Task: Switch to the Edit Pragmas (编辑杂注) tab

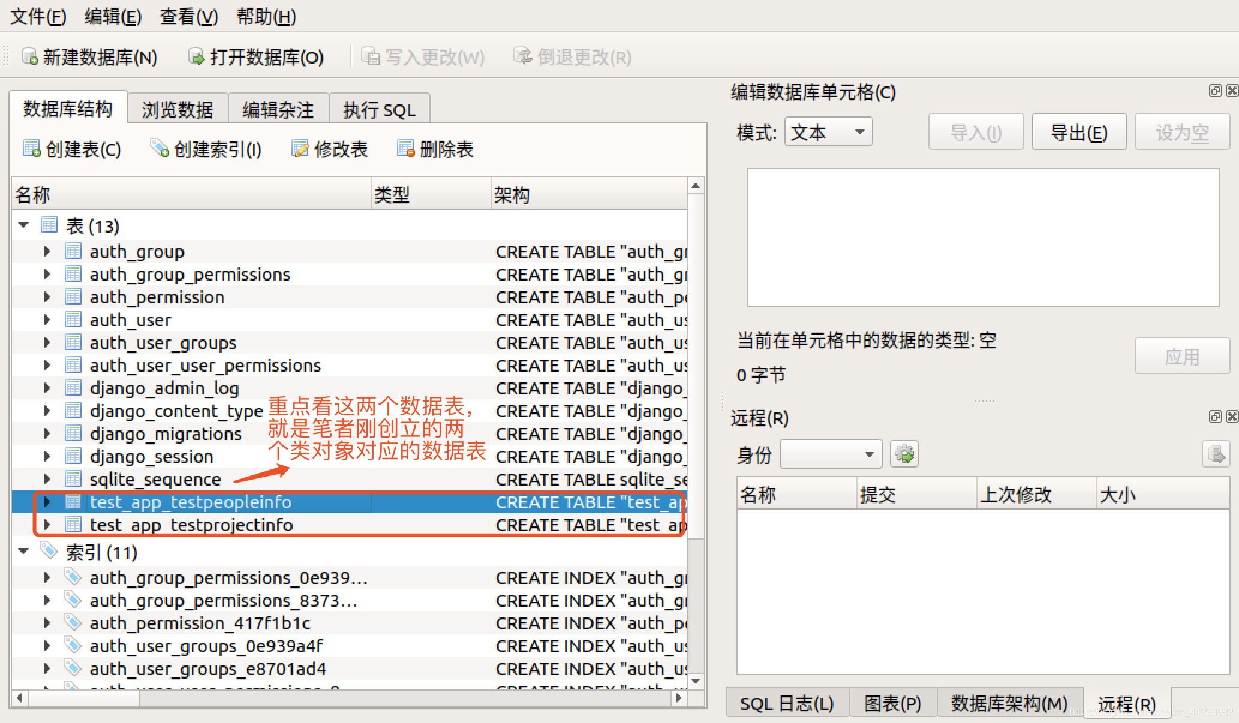Action: (x=278, y=110)
